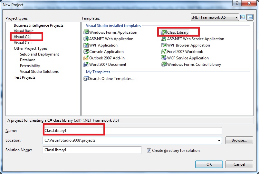Click the 'WPF Browser Application' label

pyautogui.click(x=188, y=45)
